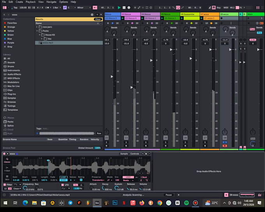Switch to the Sample tab in Simpler
The image size is (265, 212).
tap(124, 154)
